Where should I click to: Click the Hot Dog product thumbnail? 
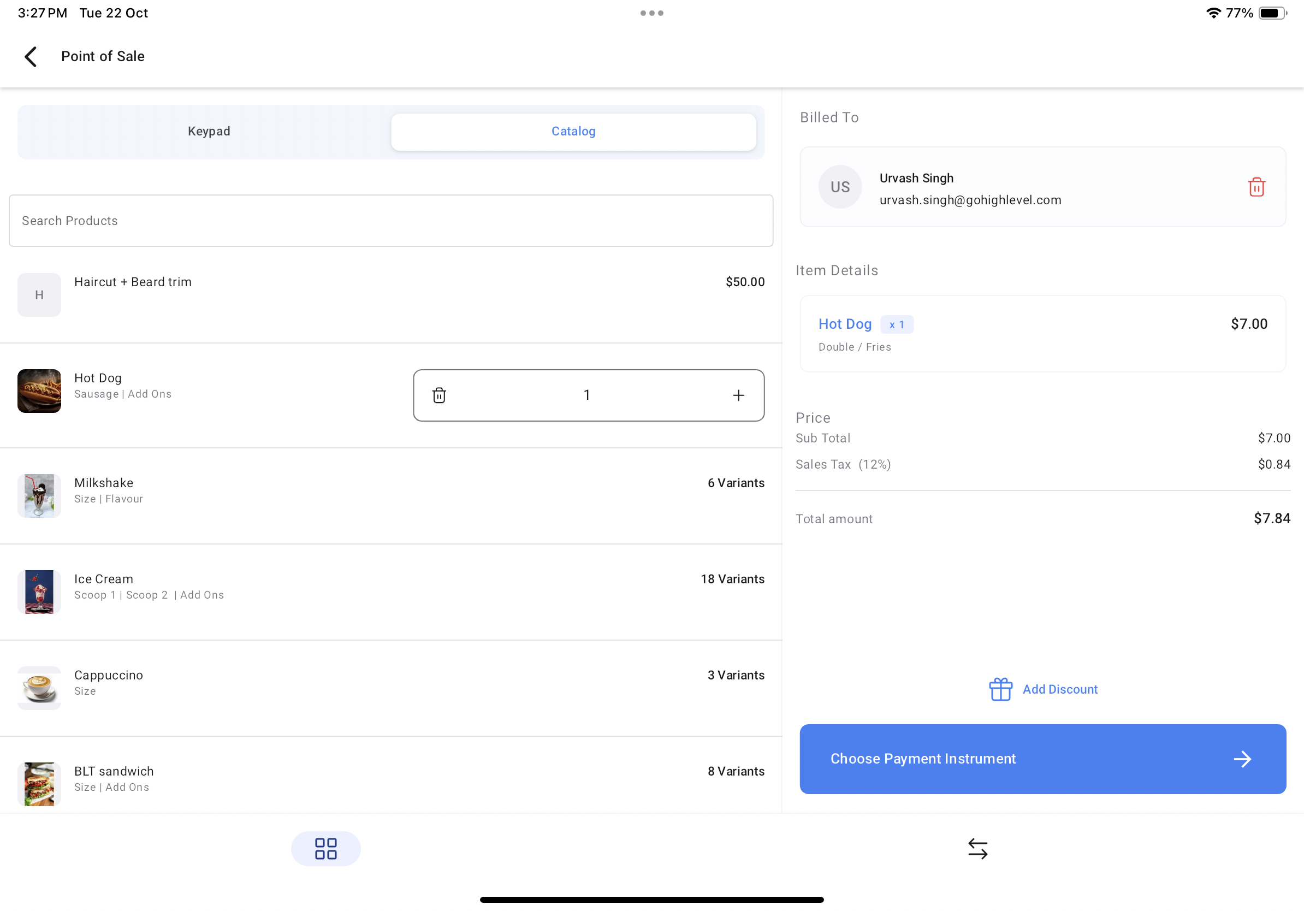coord(39,391)
